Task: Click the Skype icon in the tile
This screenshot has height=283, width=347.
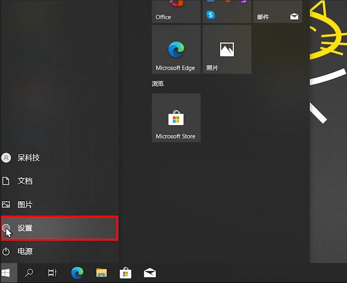Action: pos(211,15)
